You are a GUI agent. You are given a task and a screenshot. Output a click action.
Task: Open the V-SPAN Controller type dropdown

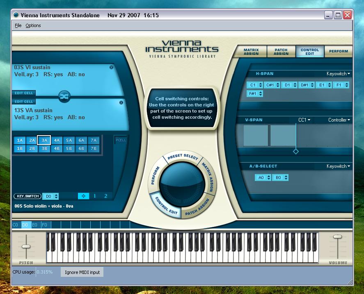pyautogui.click(x=339, y=120)
